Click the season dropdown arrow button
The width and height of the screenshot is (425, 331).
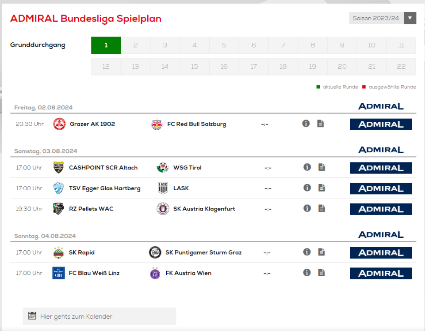(x=410, y=18)
